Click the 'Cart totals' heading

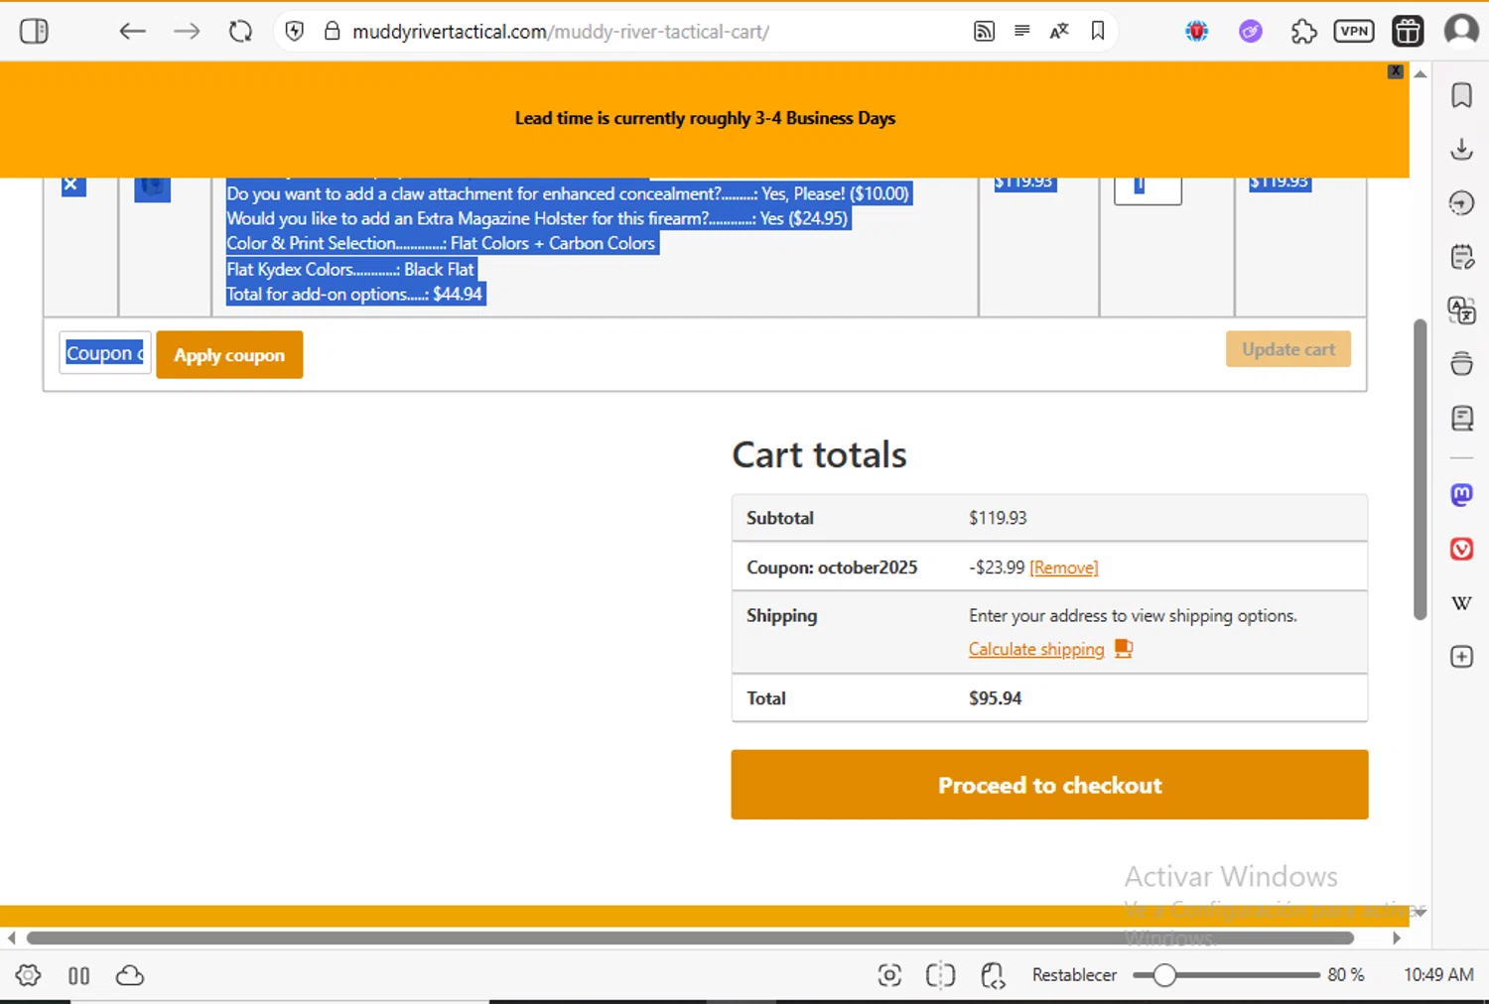click(819, 454)
